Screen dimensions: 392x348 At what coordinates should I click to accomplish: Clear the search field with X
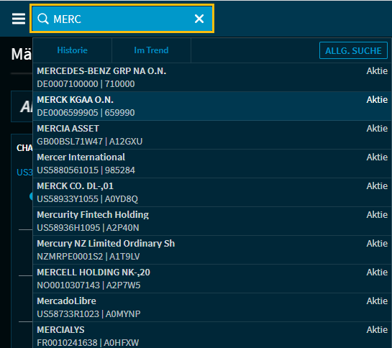[199, 19]
